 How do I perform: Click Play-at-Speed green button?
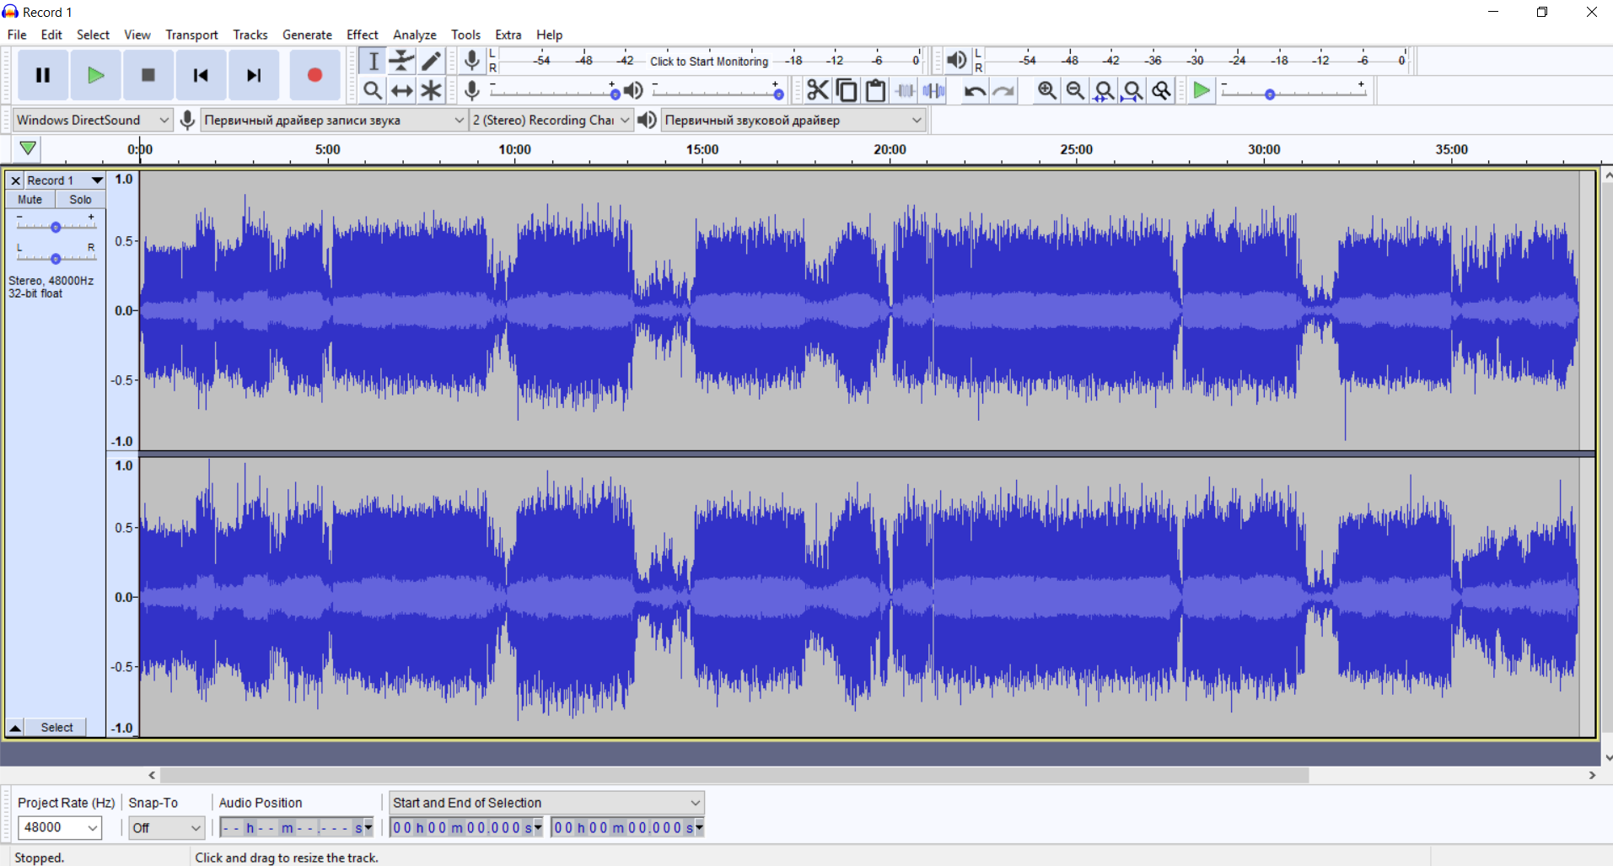tap(1201, 90)
